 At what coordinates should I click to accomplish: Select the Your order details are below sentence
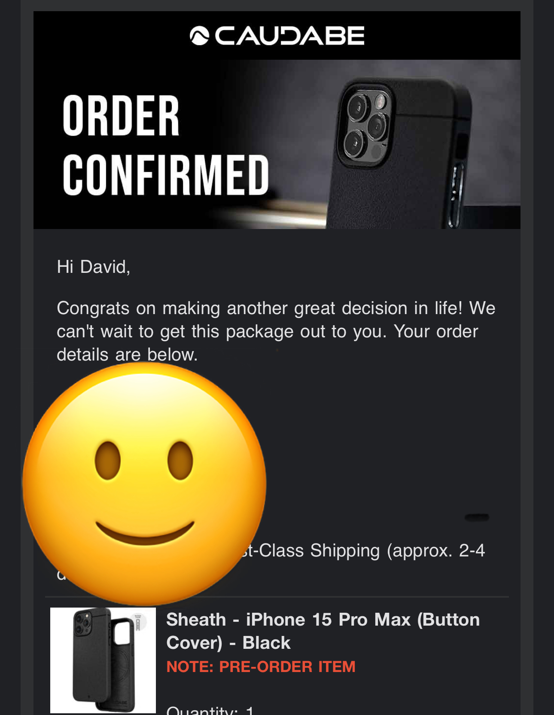point(267,343)
